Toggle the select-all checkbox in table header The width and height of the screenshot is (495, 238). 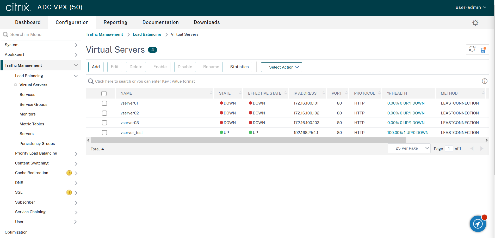104,93
